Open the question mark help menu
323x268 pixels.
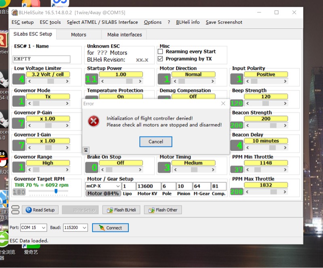coord(169,22)
